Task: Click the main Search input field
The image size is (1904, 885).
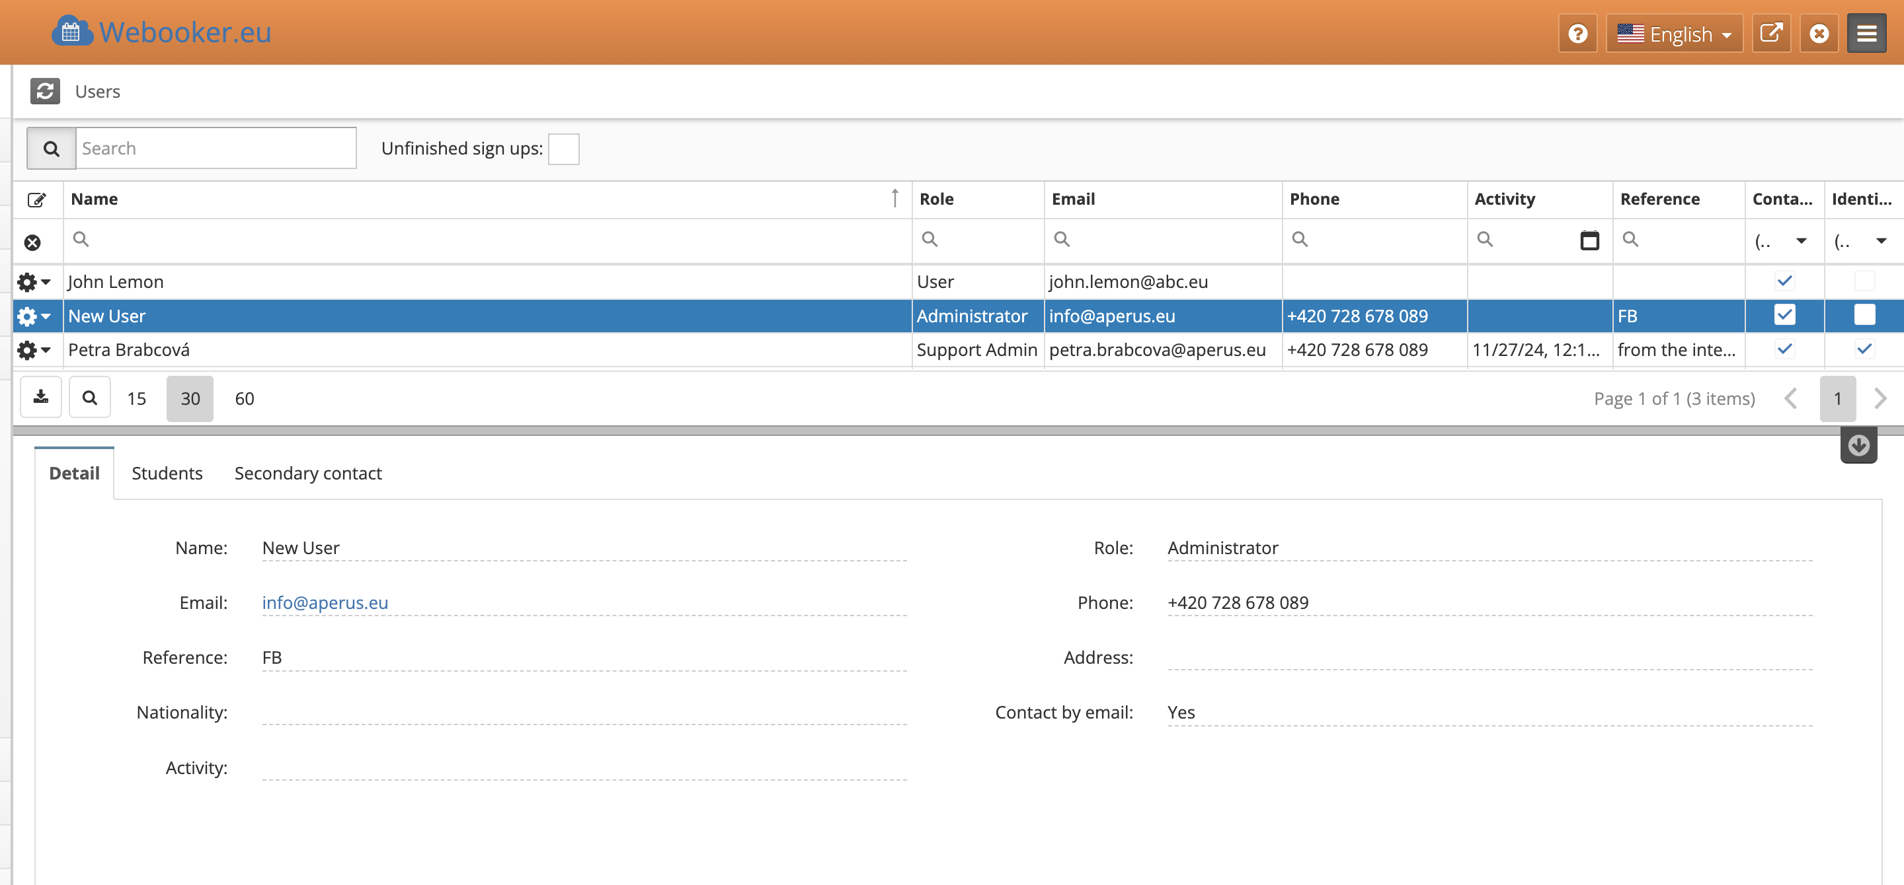Action: click(216, 149)
